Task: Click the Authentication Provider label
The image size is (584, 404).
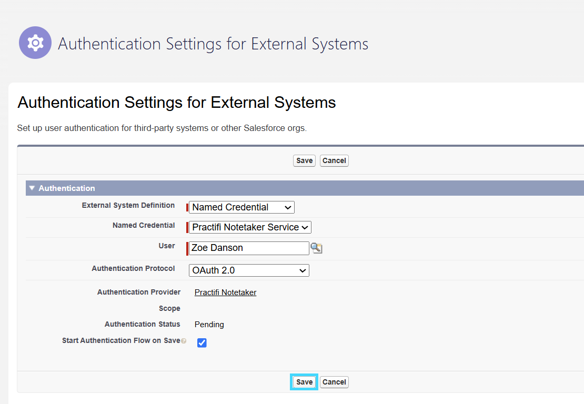Action: click(x=139, y=292)
